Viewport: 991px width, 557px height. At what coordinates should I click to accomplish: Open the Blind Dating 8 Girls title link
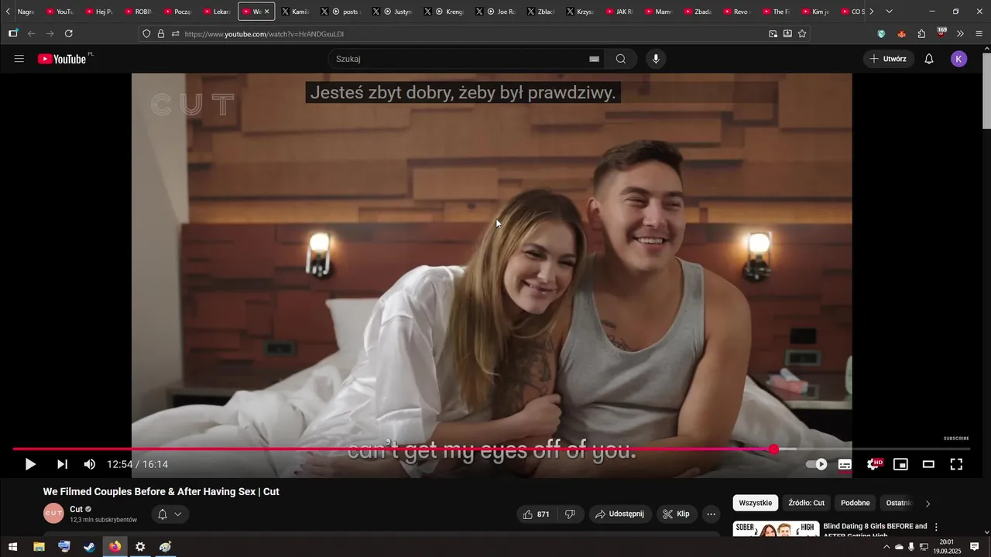click(x=875, y=530)
